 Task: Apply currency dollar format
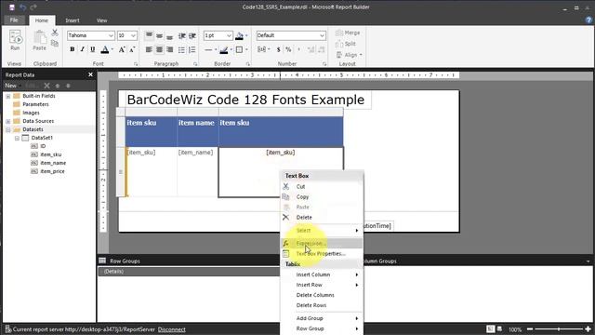tap(279, 49)
